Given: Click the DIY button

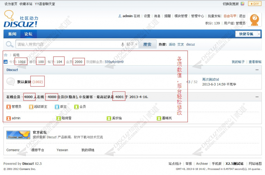Looking at the screenshot, I should (255, 4).
